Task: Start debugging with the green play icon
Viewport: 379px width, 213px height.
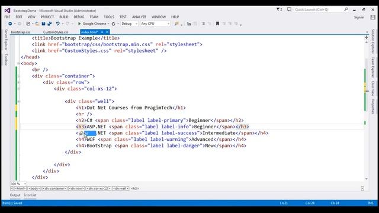Action: (x=79, y=24)
